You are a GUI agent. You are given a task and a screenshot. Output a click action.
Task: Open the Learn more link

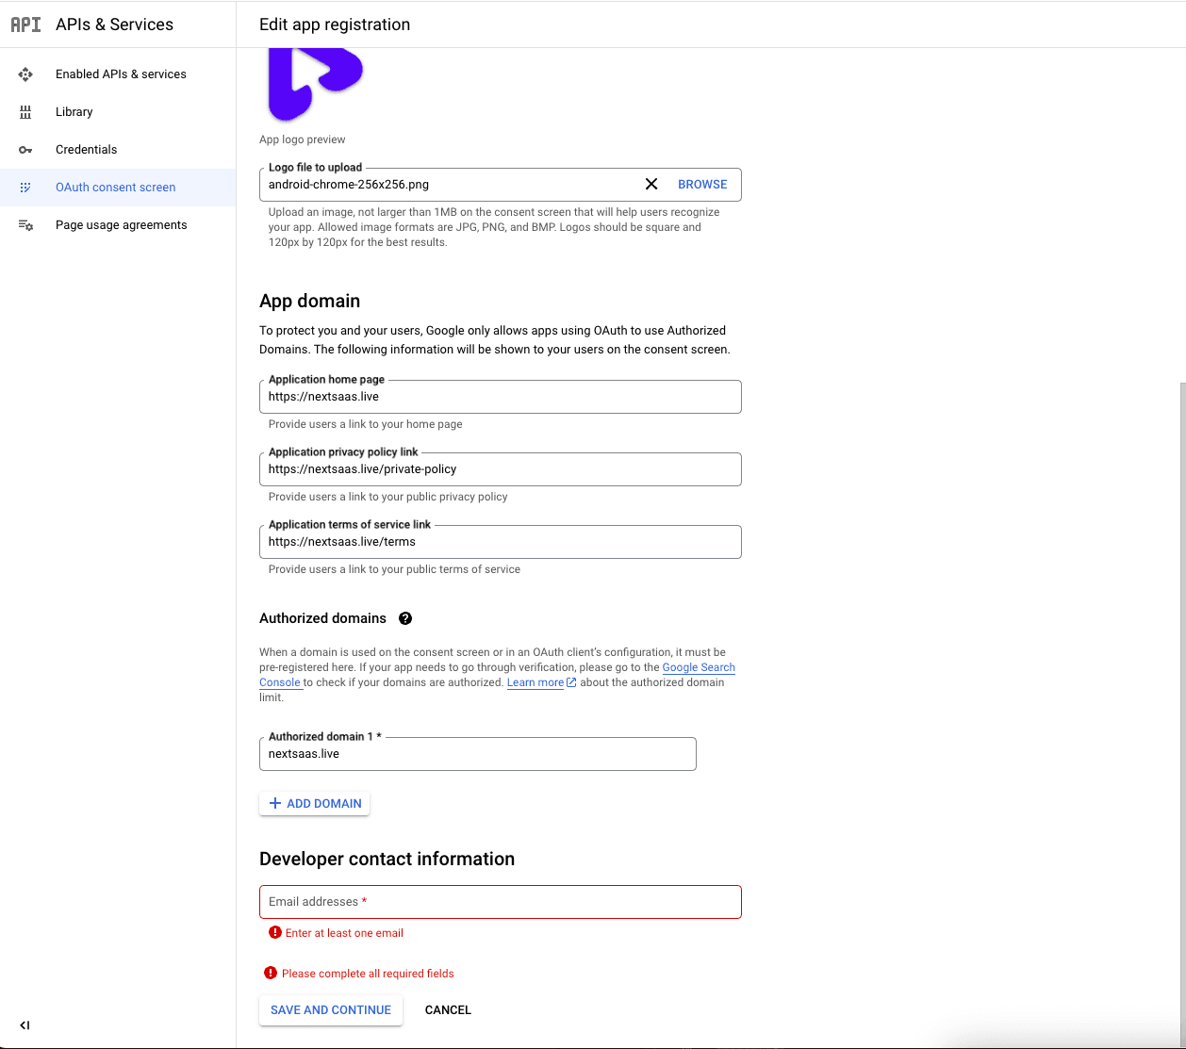(535, 681)
